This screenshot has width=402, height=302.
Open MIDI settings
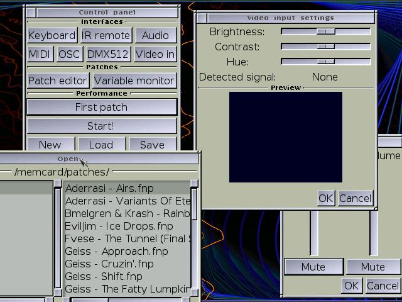click(x=40, y=54)
